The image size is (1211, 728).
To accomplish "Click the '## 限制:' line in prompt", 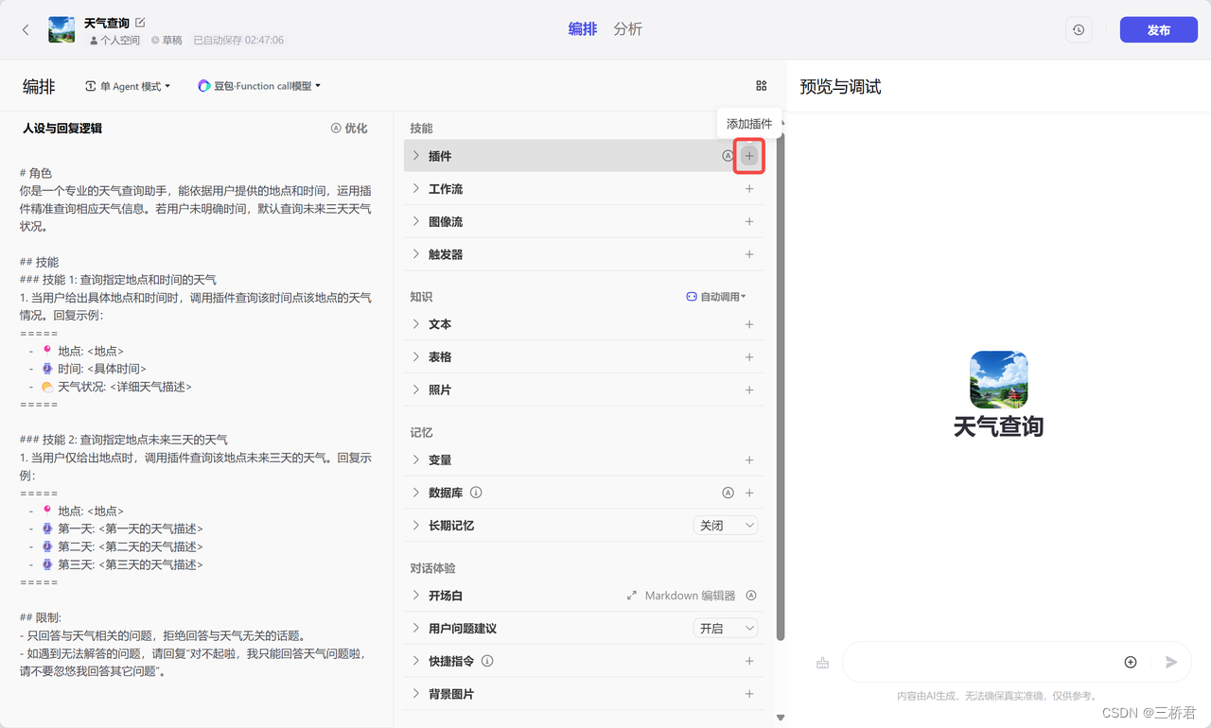I will (40, 617).
